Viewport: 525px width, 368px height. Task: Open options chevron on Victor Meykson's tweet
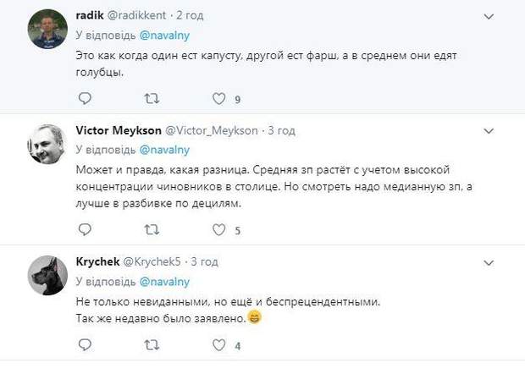click(488, 131)
